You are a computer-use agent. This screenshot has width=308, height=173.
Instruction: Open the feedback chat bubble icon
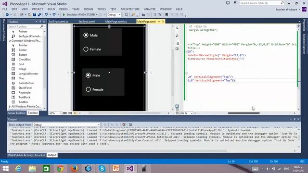pos(228,3)
